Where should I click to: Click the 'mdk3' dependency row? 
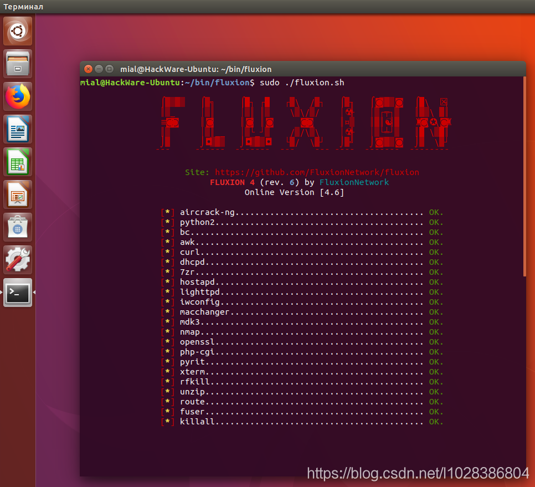click(x=302, y=322)
